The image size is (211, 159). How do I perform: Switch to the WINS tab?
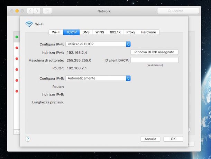pos(100,32)
